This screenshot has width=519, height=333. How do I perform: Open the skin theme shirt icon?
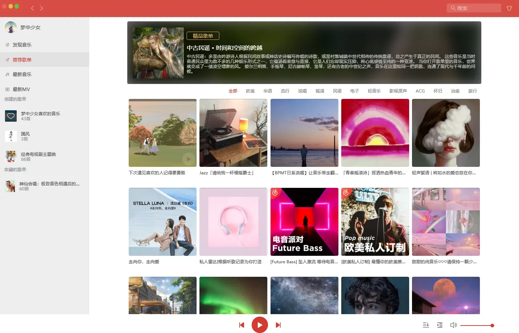coord(509,8)
